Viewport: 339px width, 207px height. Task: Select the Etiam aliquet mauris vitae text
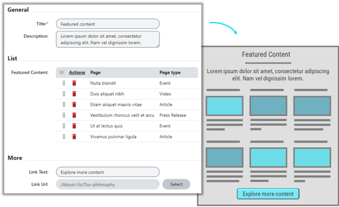tap(116, 105)
